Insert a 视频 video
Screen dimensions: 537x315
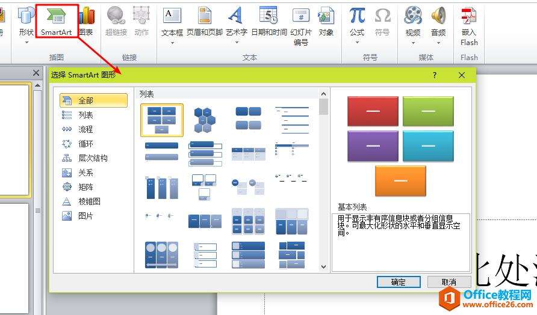tap(412, 24)
